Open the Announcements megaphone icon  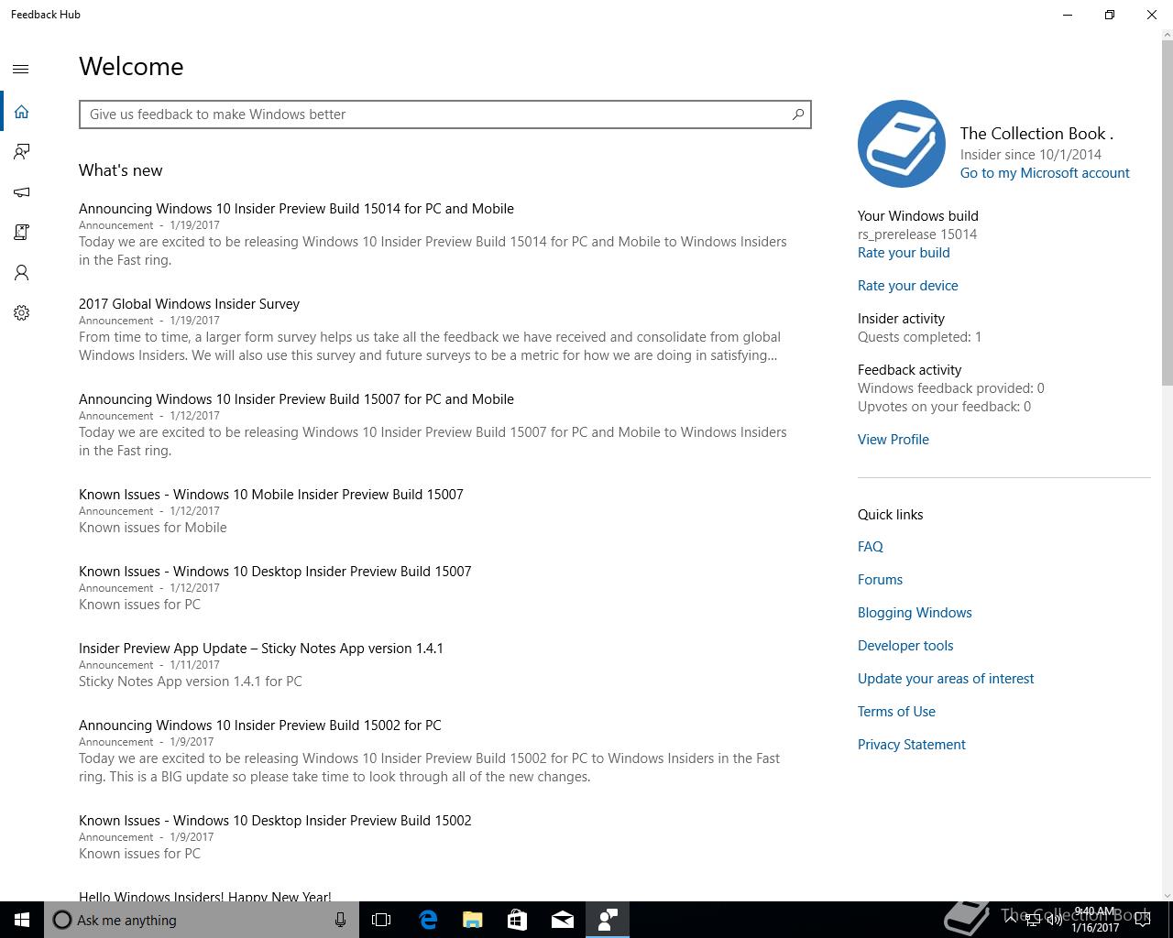[21, 192]
